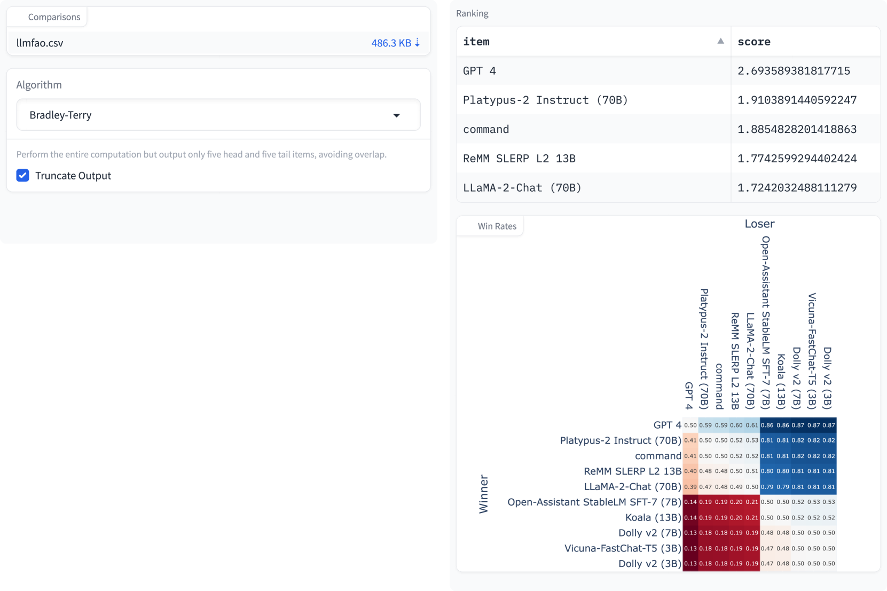Click LLaMA-2-Chat (70B) score 1.7242032488111279
Screen dimensions: 887x591
click(797, 188)
